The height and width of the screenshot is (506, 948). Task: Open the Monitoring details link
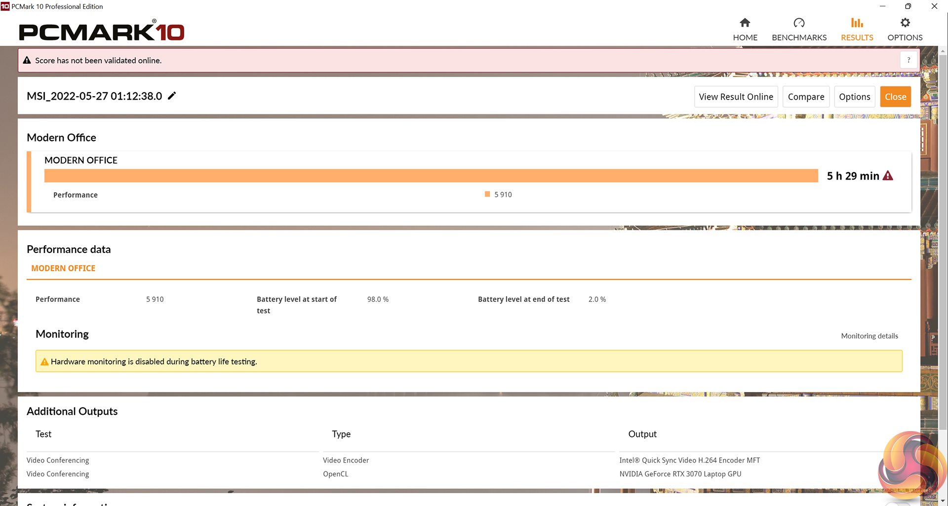pyautogui.click(x=869, y=336)
